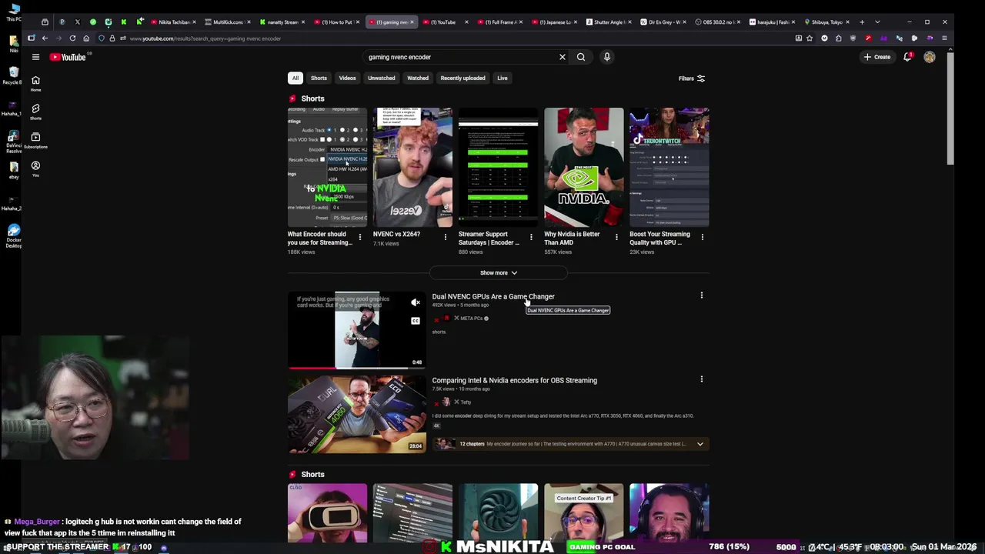Select the All filter chip

tap(295, 78)
